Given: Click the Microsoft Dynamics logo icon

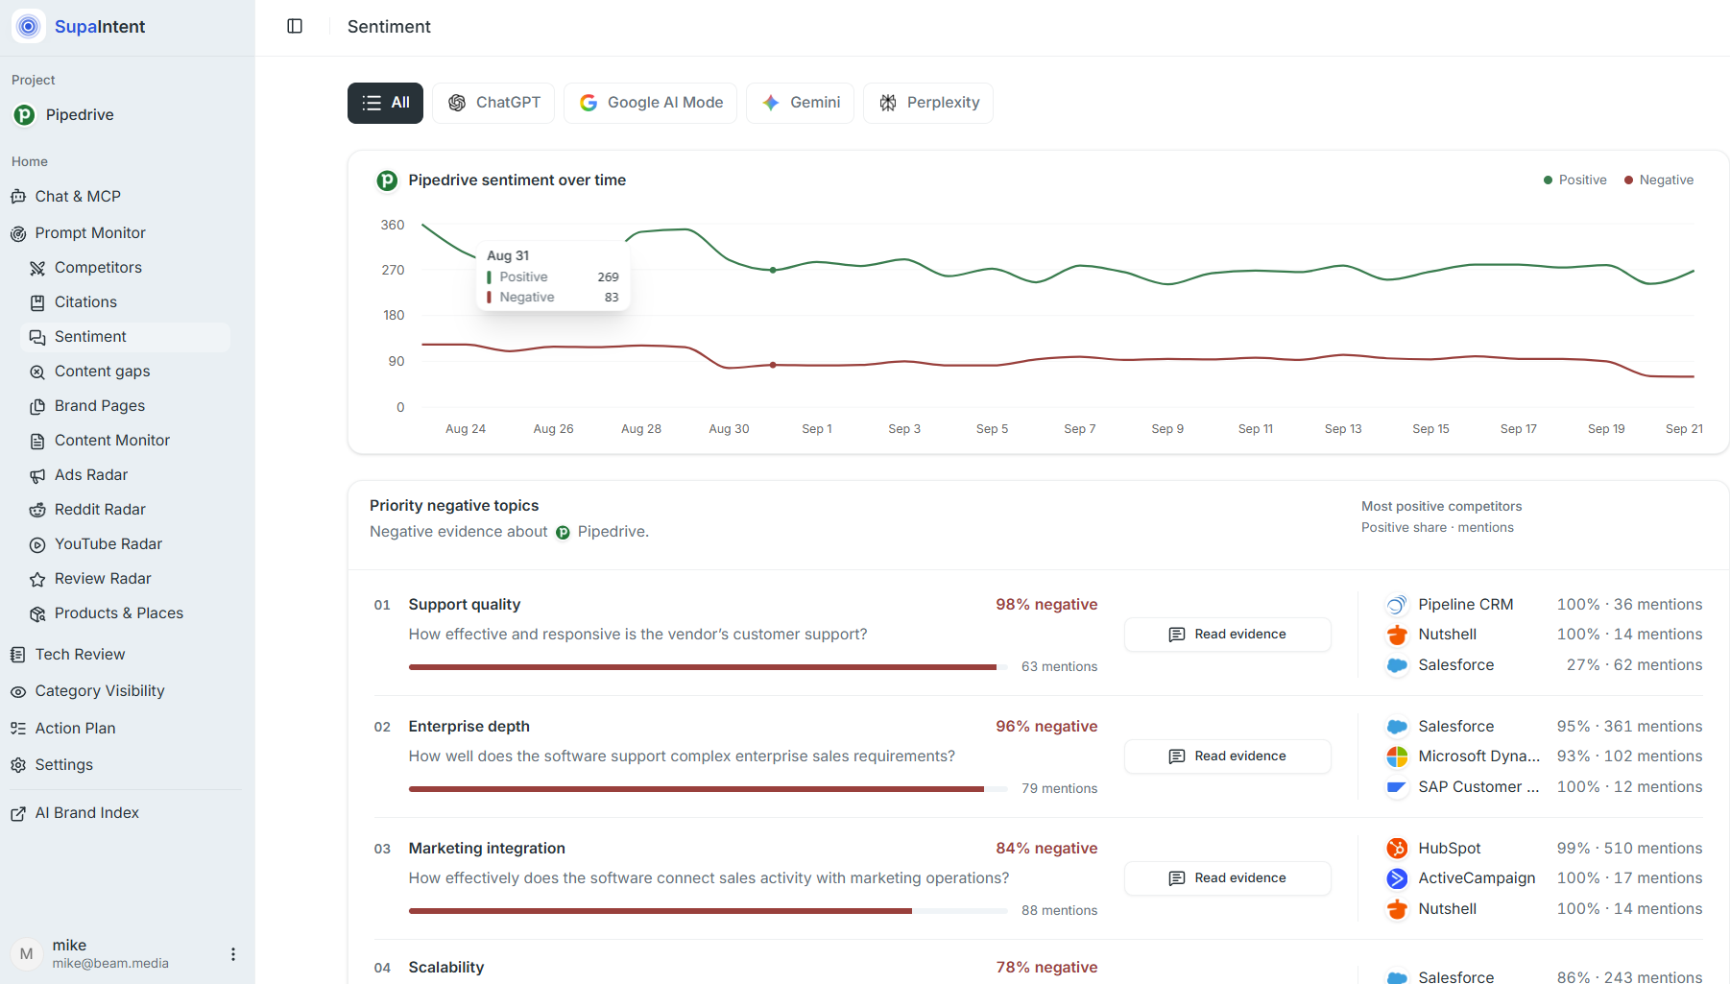Looking at the screenshot, I should pos(1397,756).
